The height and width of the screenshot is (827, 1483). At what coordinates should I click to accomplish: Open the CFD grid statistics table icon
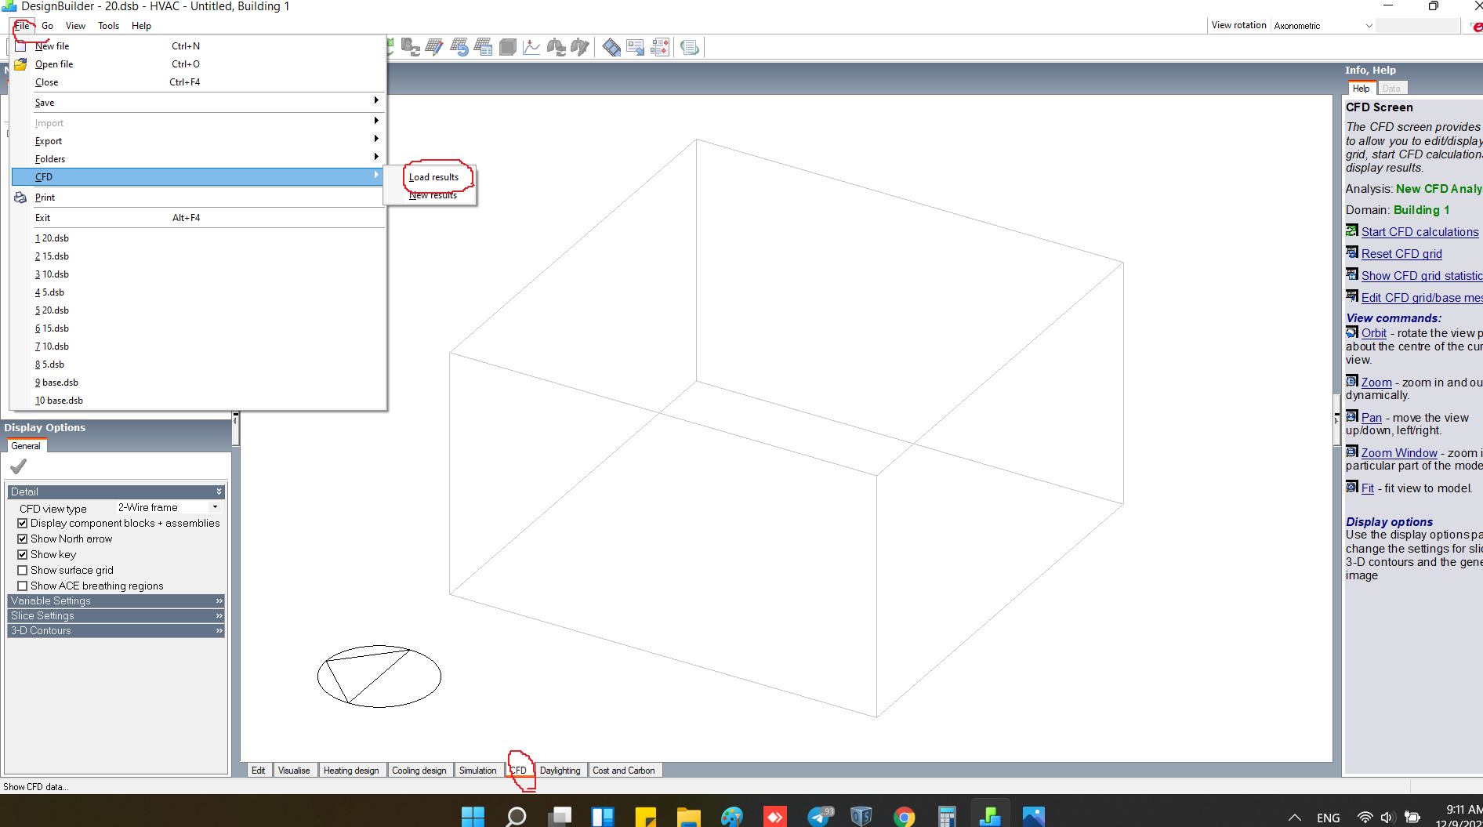(483, 47)
